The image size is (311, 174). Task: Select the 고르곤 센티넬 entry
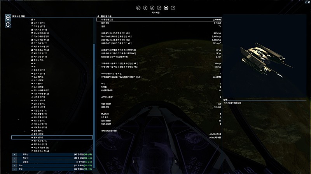[40, 26]
